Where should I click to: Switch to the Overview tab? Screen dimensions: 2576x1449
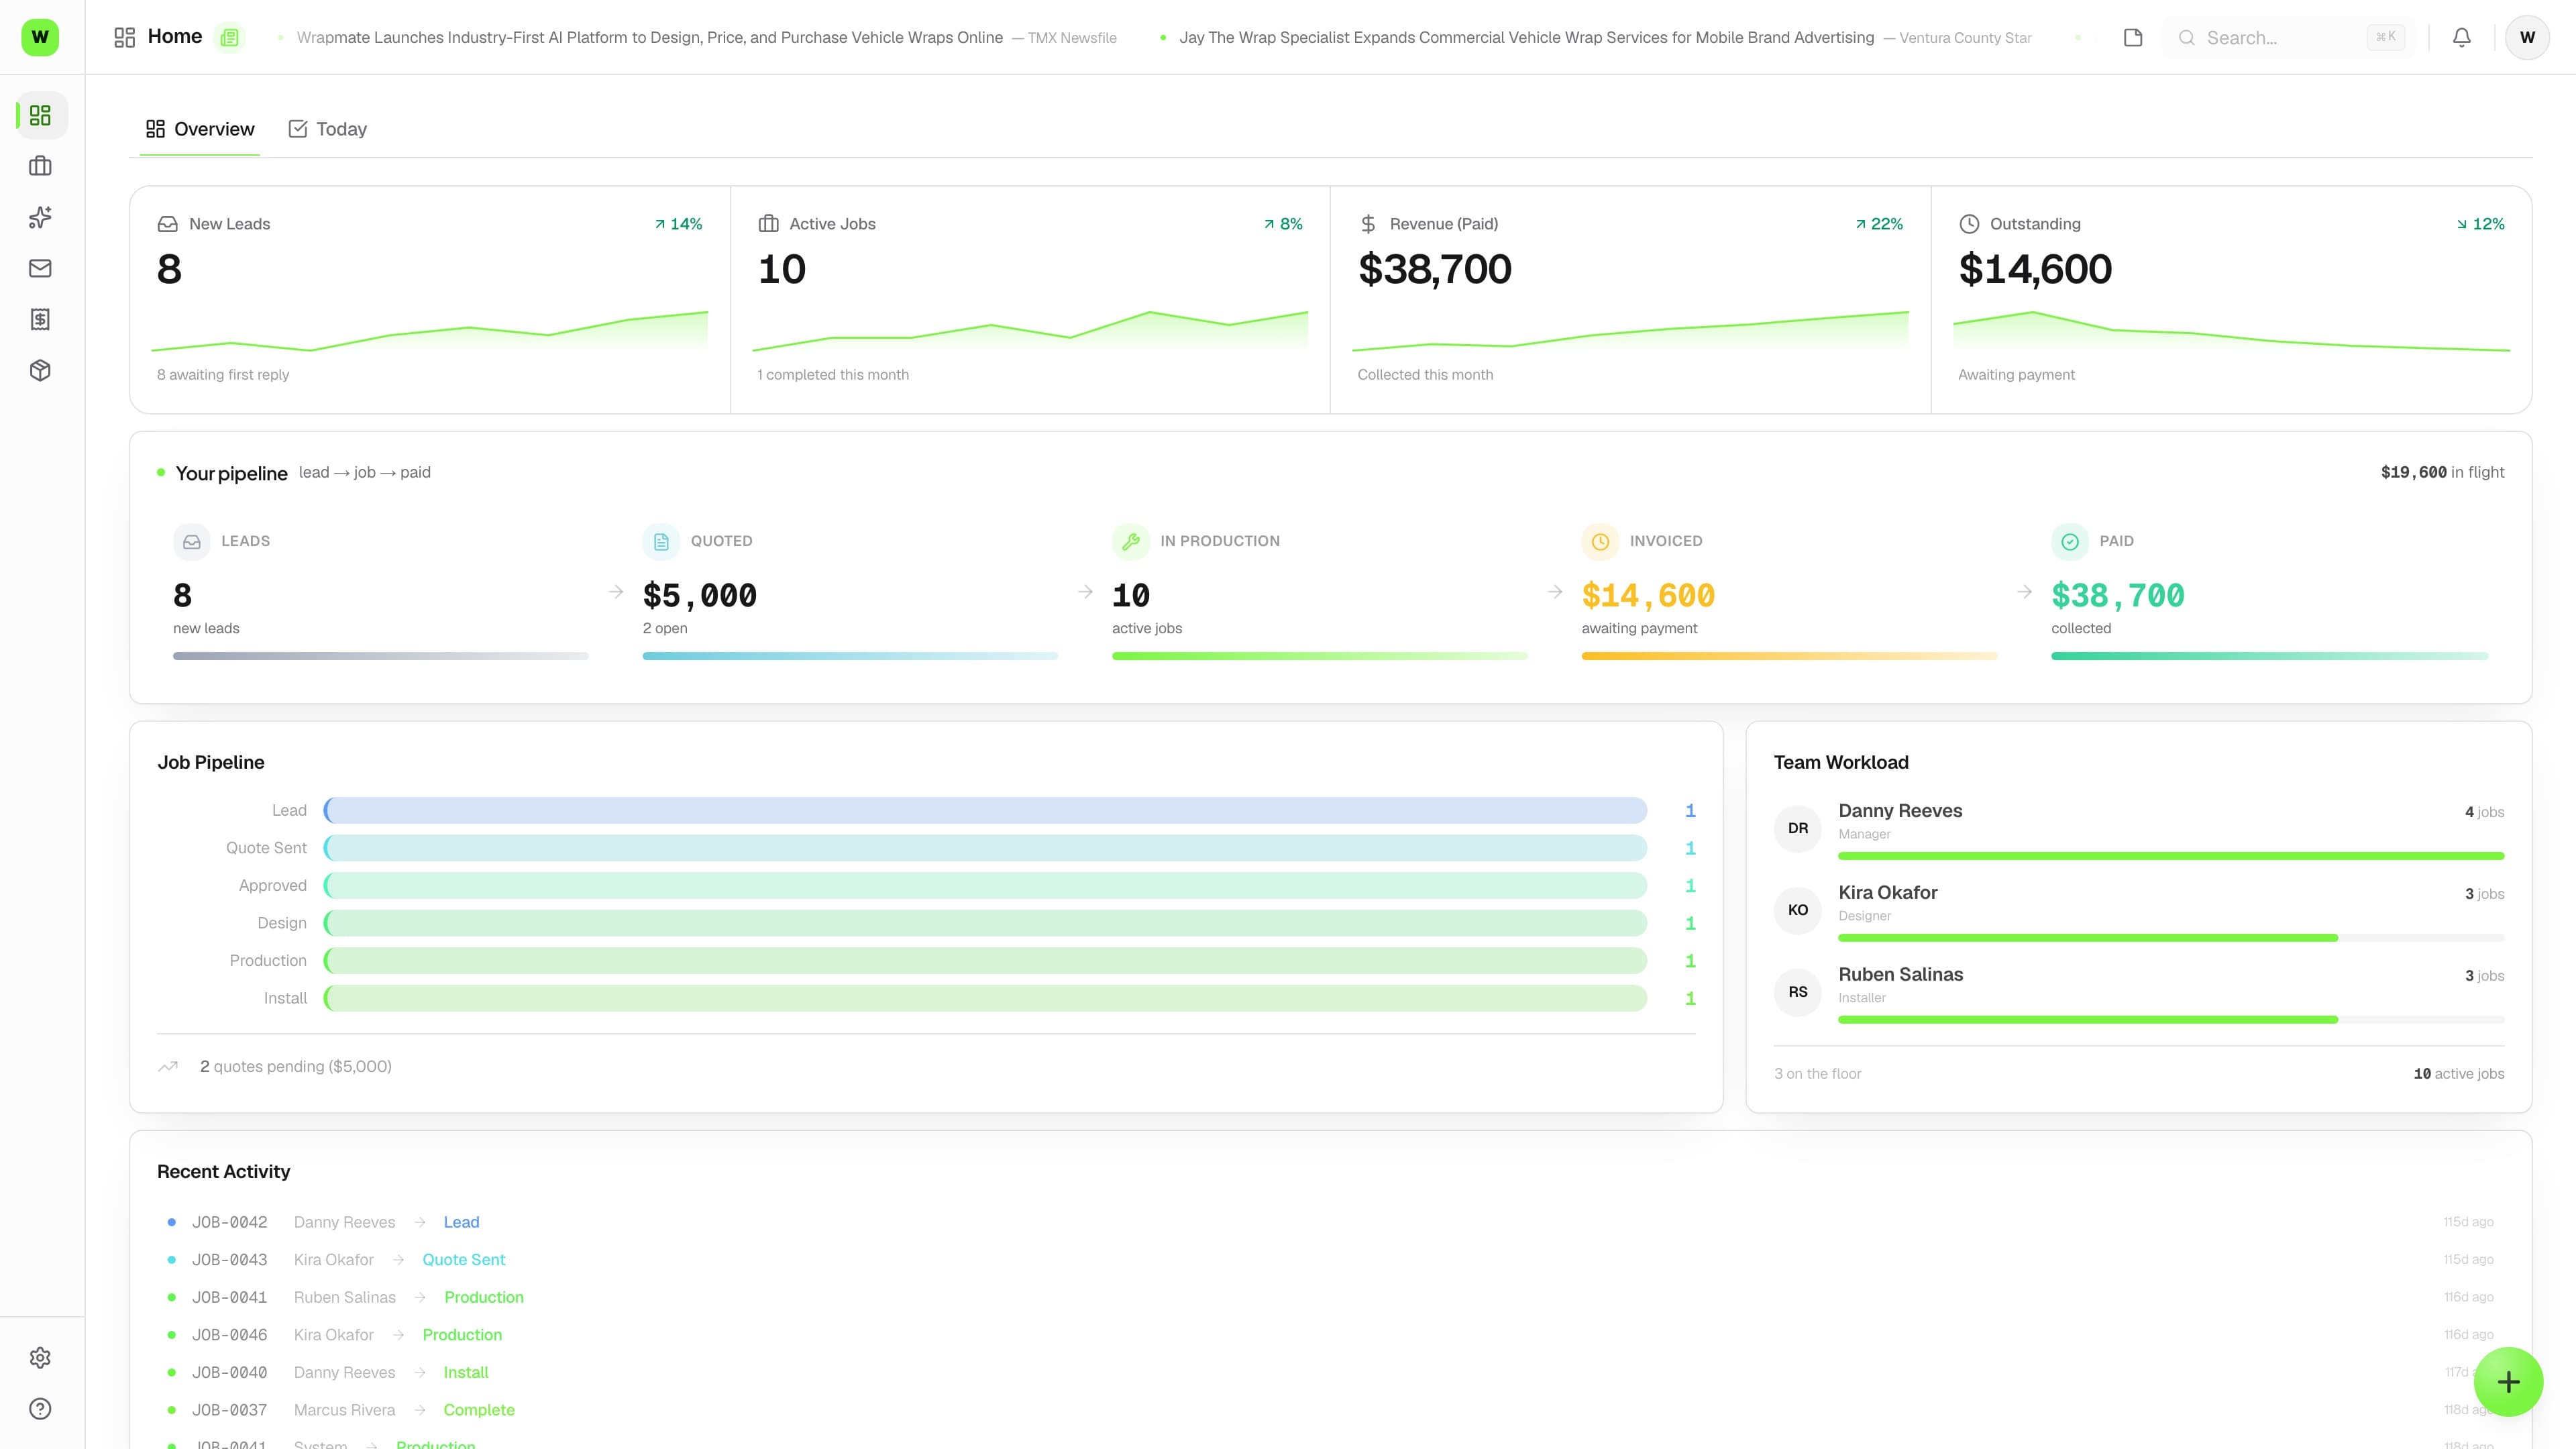200,129
